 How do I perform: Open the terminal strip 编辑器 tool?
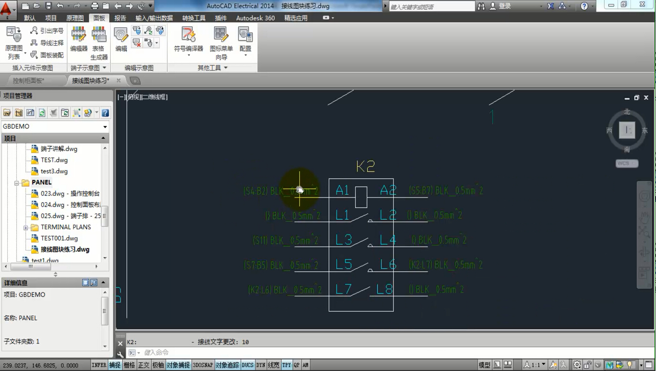[78, 35]
